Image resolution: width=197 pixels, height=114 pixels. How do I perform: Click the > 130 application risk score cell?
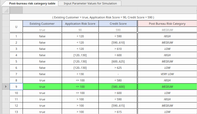pos(80,74)
